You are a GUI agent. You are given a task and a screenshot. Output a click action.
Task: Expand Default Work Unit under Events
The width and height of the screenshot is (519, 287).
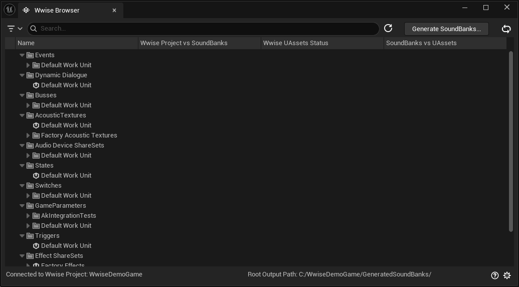(28, 65)
